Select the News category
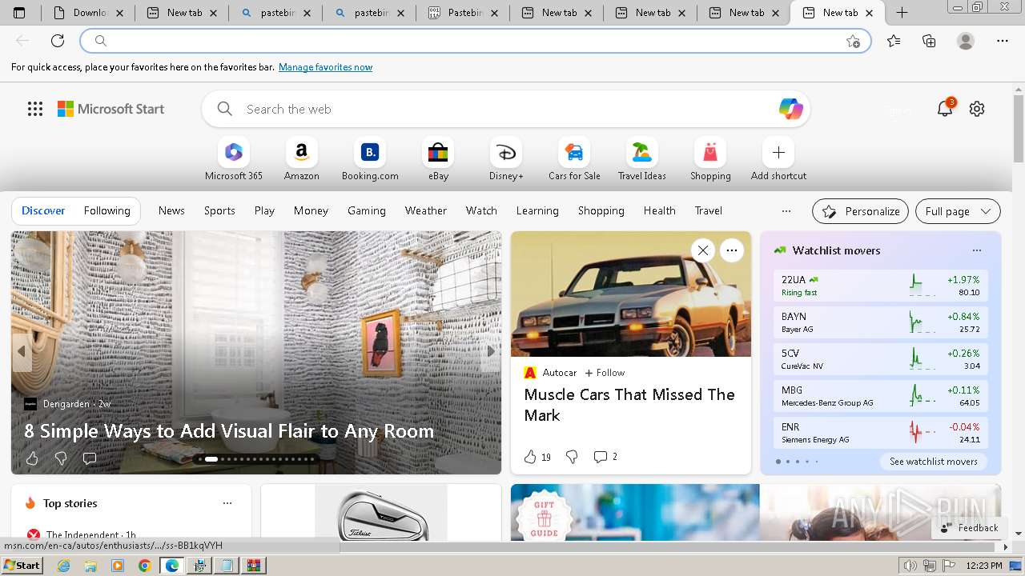Image resolution: width=1025 pixels, height=576 pixels. pos(171,210)
